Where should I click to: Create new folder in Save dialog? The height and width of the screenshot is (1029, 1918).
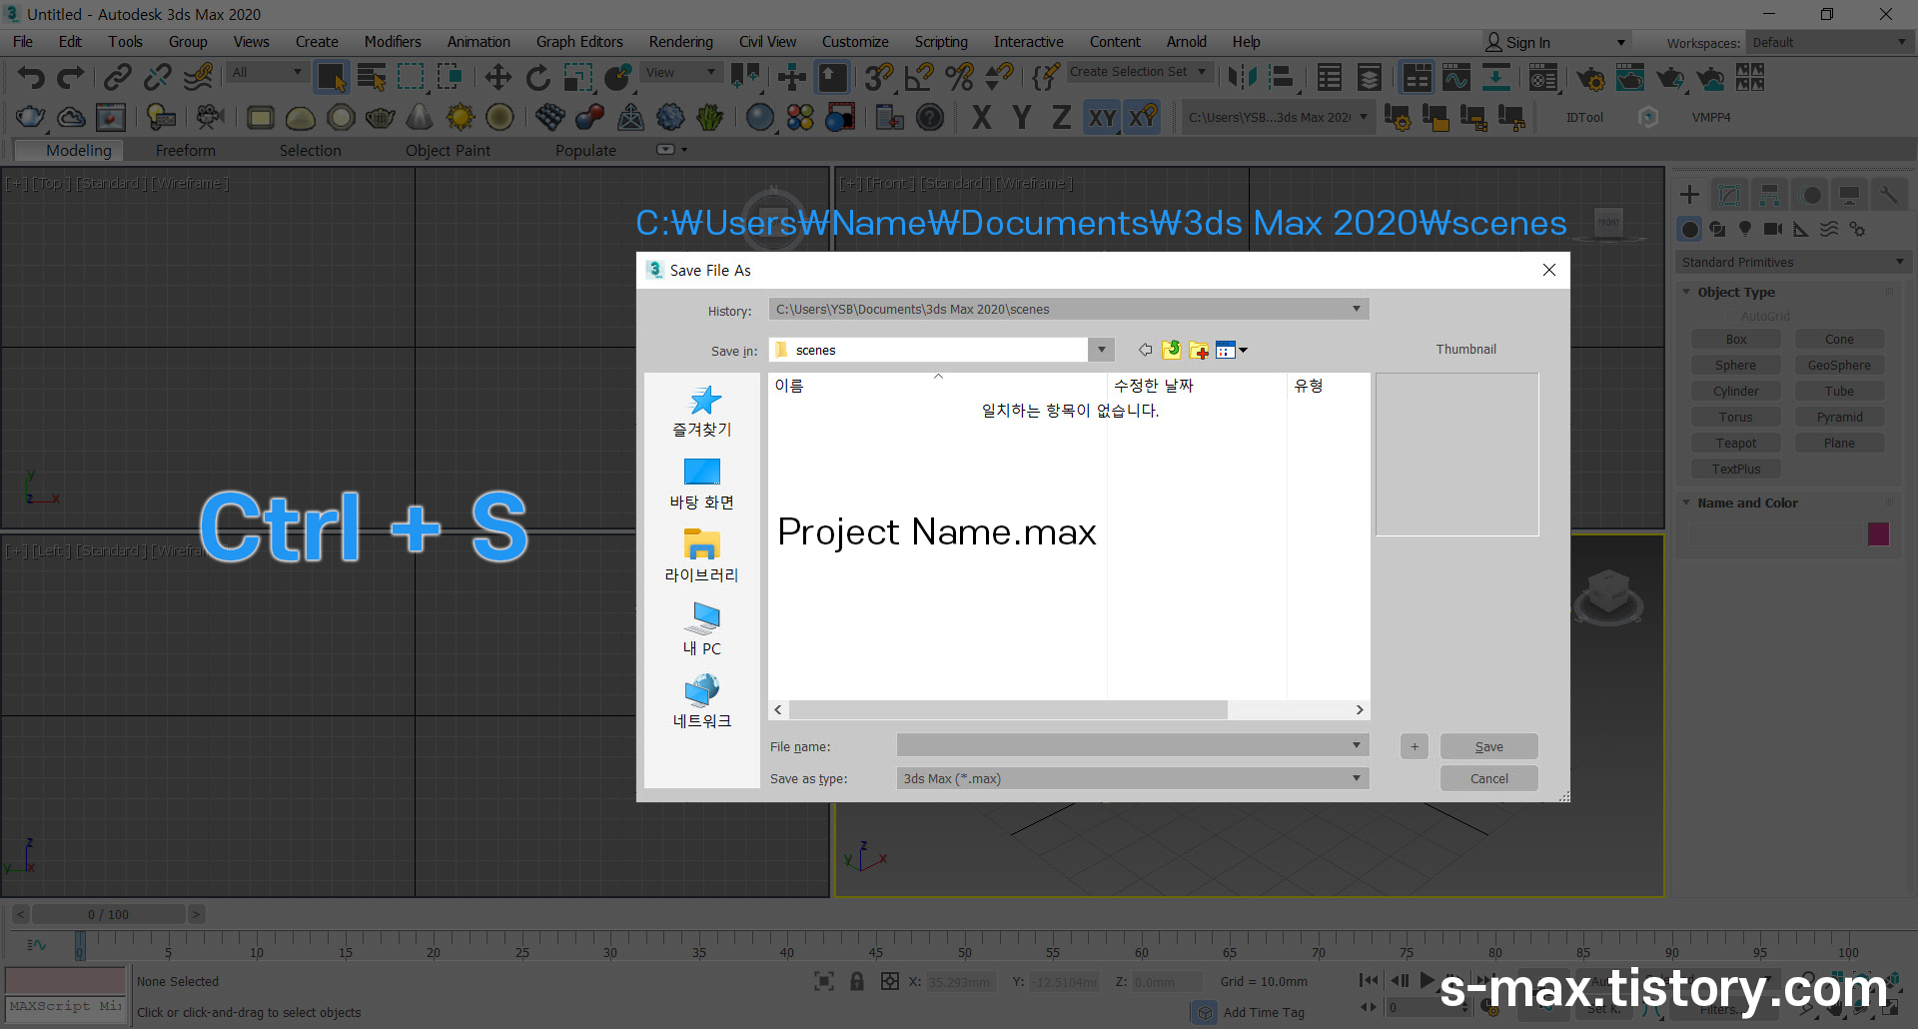pos(1199,350)
